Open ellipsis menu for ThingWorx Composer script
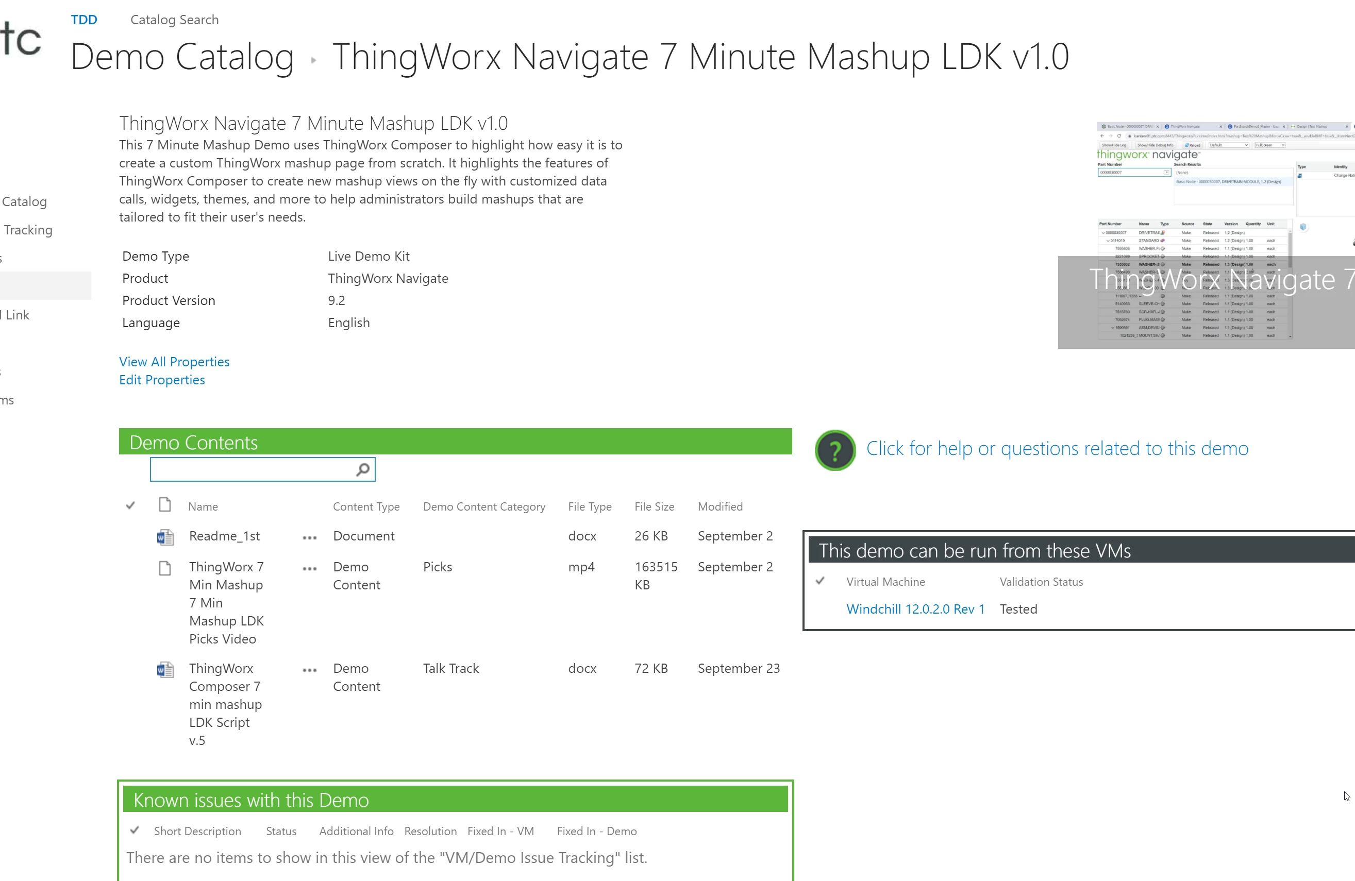 coord(310,670)
